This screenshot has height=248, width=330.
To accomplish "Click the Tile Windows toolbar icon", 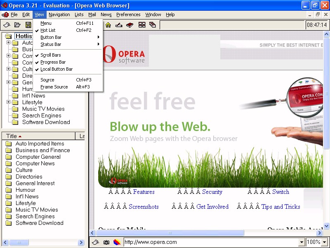I will [142, 25].
